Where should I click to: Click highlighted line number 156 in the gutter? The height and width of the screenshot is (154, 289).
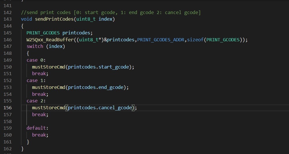(7, 108)
